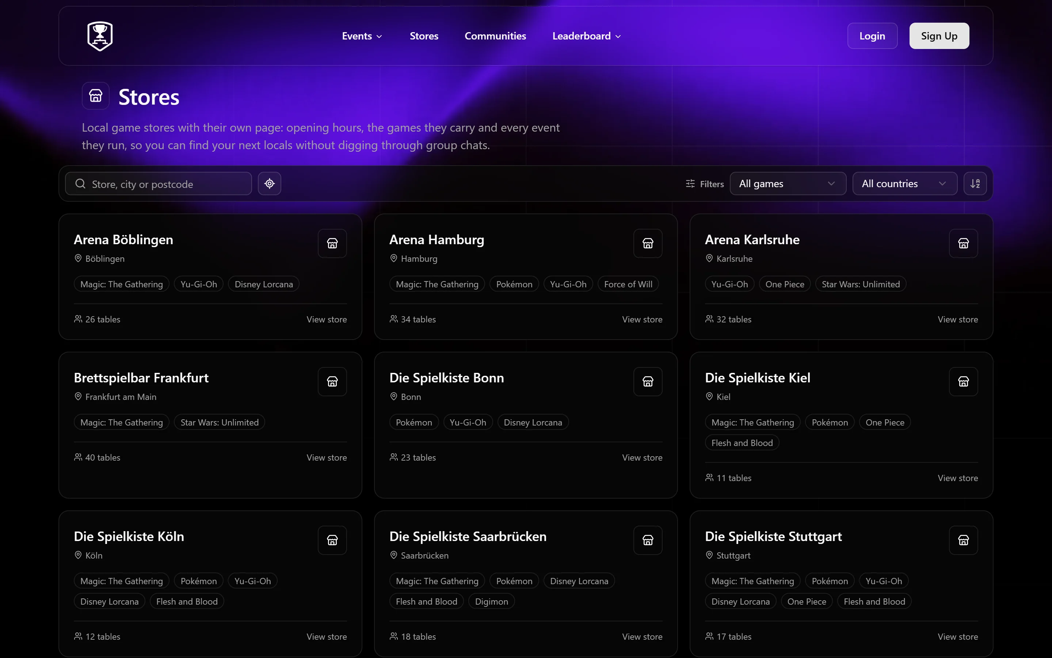Click Flesh and Blood tag on Die Spielkiste Köln
Image resolution: width=1052 pixels, height=658 pixels.
[187, 601]
